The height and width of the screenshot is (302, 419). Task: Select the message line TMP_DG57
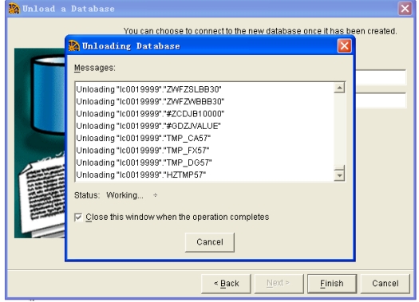(x=144, y=163)
